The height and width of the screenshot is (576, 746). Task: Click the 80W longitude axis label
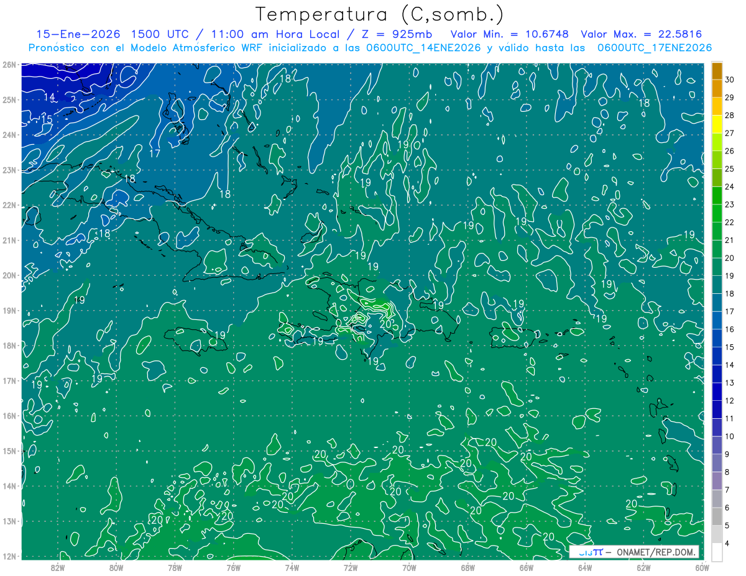click(116, 567)
